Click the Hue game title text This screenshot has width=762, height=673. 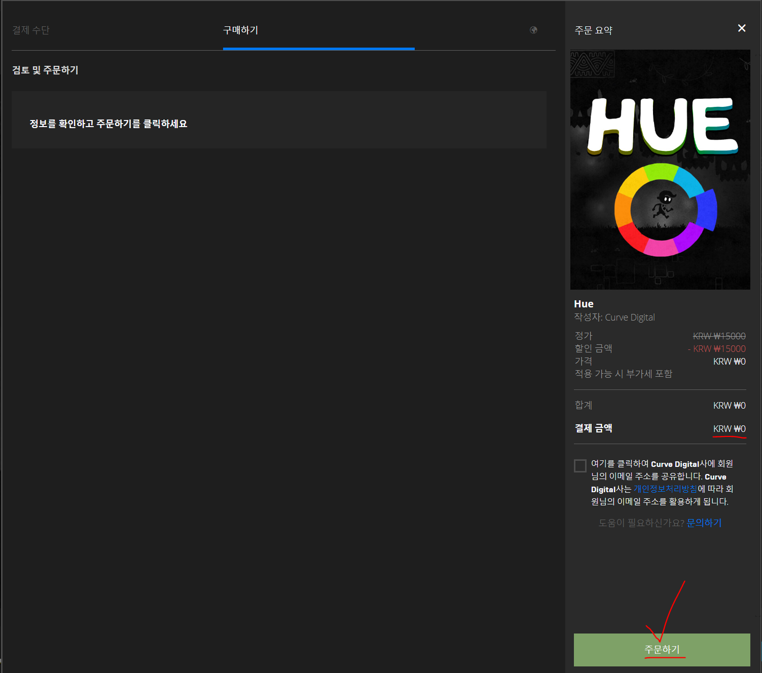584,304
